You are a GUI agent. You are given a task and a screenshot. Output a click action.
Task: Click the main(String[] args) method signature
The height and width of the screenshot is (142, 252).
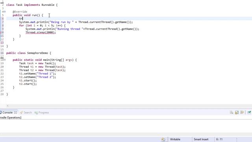click(x=44, y=60)
